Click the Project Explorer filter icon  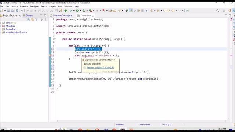[36, 19]
